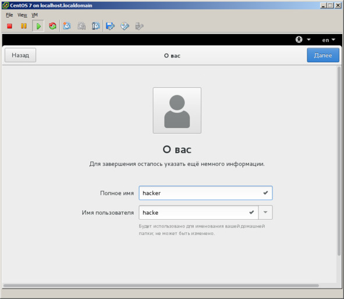Image resolution: width=344 pixels, height=299 pixels.
Task: Click the greyed revert to snapshot icon
Action: click(81, 26)
